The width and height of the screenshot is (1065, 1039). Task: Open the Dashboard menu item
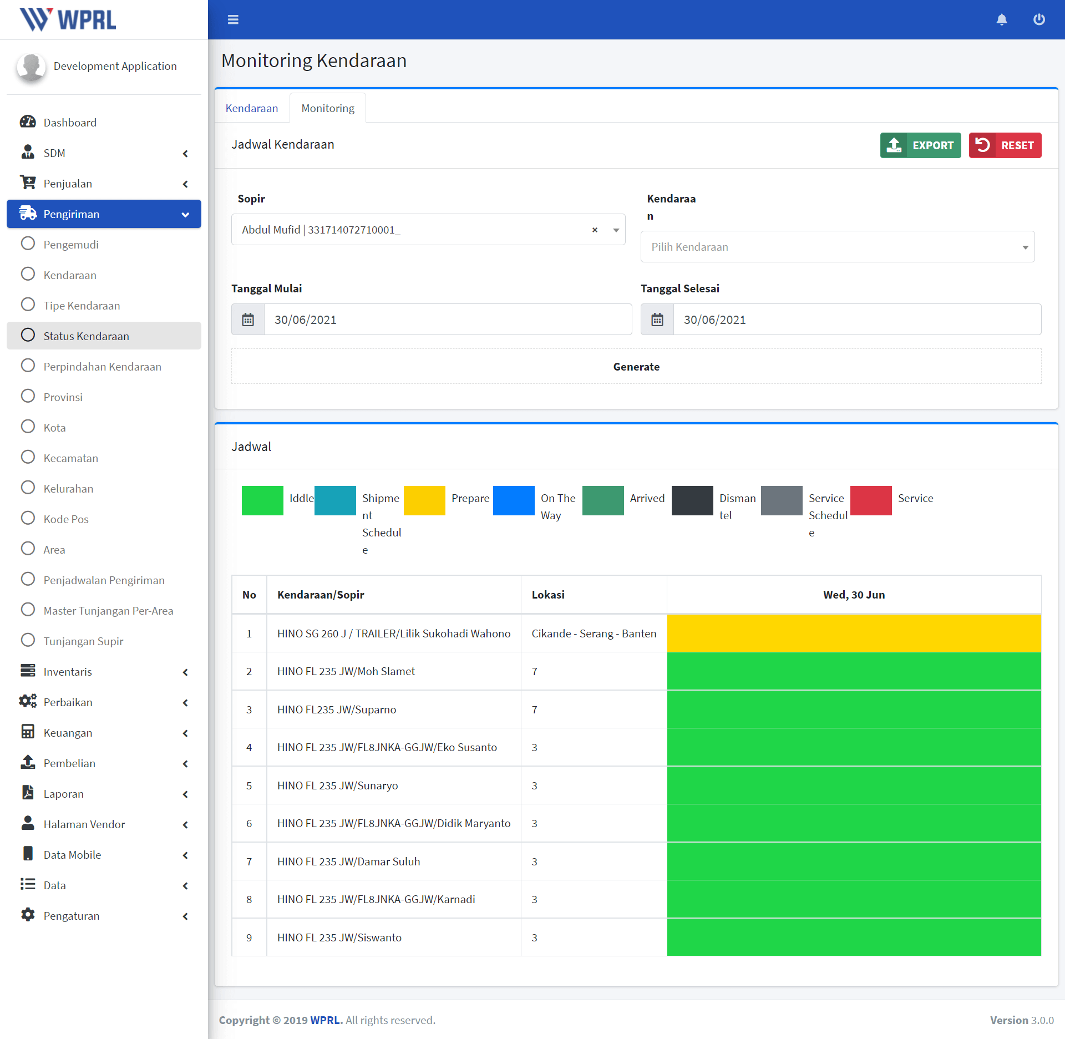coord(104,122)
